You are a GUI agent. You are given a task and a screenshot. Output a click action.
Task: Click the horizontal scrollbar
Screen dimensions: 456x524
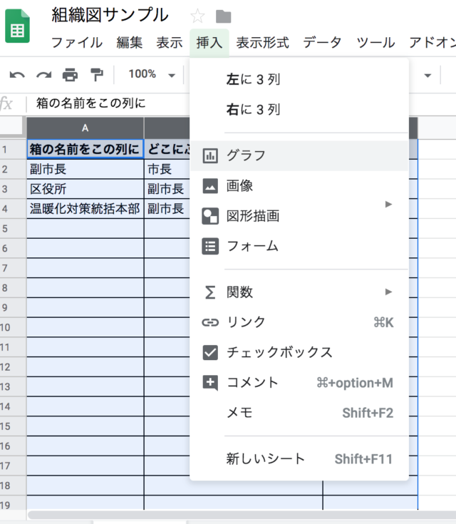click(x=242, y=515)
